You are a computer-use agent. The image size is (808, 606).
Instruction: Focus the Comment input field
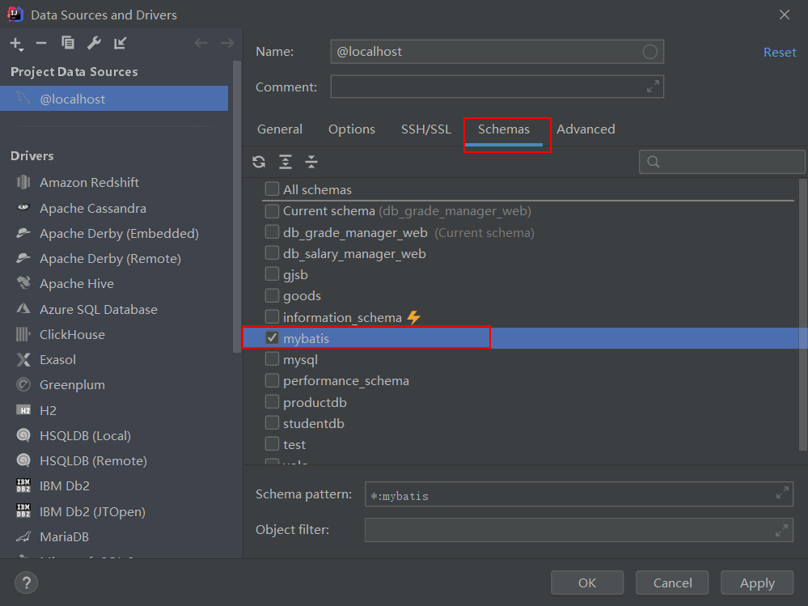(x=497, y=87)
